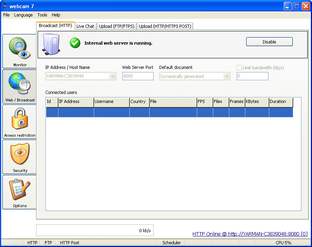Sort by the Frames column header
The height and width of the screenshot is (247, 312).
click(x=237, y=102)
